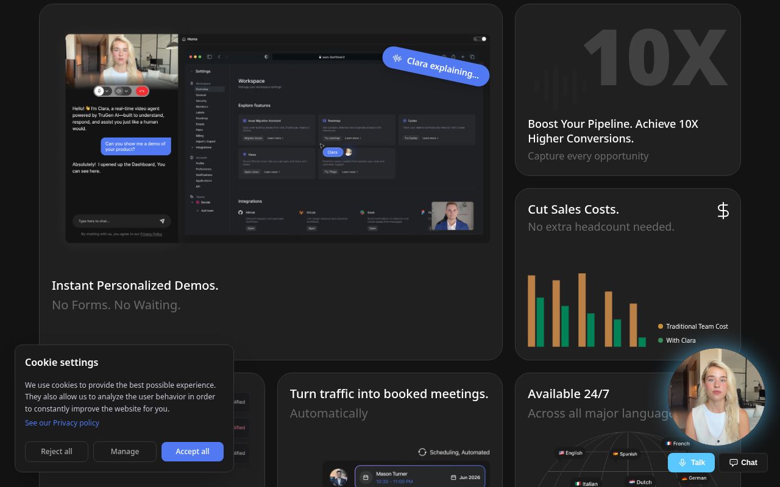
Task: Click the Clara explaining badge
Action: point(436,66)
